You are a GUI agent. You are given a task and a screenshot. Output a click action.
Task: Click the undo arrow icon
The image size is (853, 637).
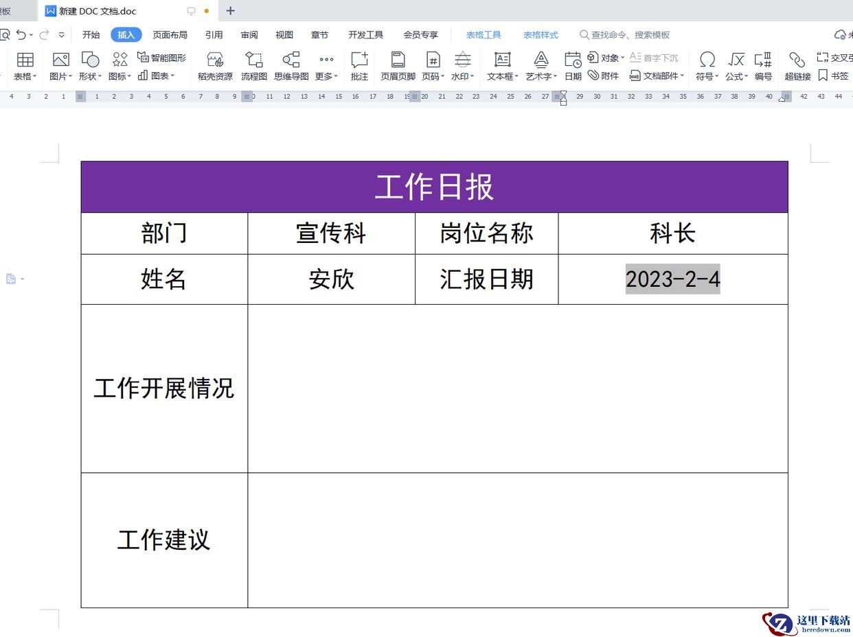(21, 34)
